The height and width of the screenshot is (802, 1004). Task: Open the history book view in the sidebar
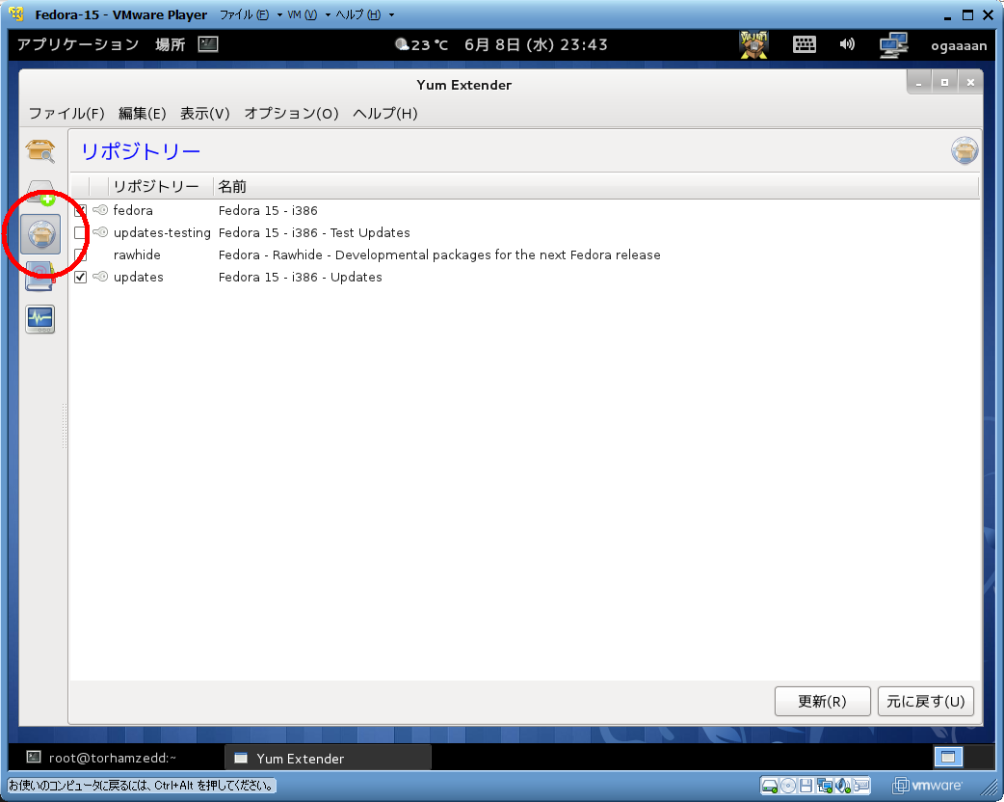click(x=40, y=277)
